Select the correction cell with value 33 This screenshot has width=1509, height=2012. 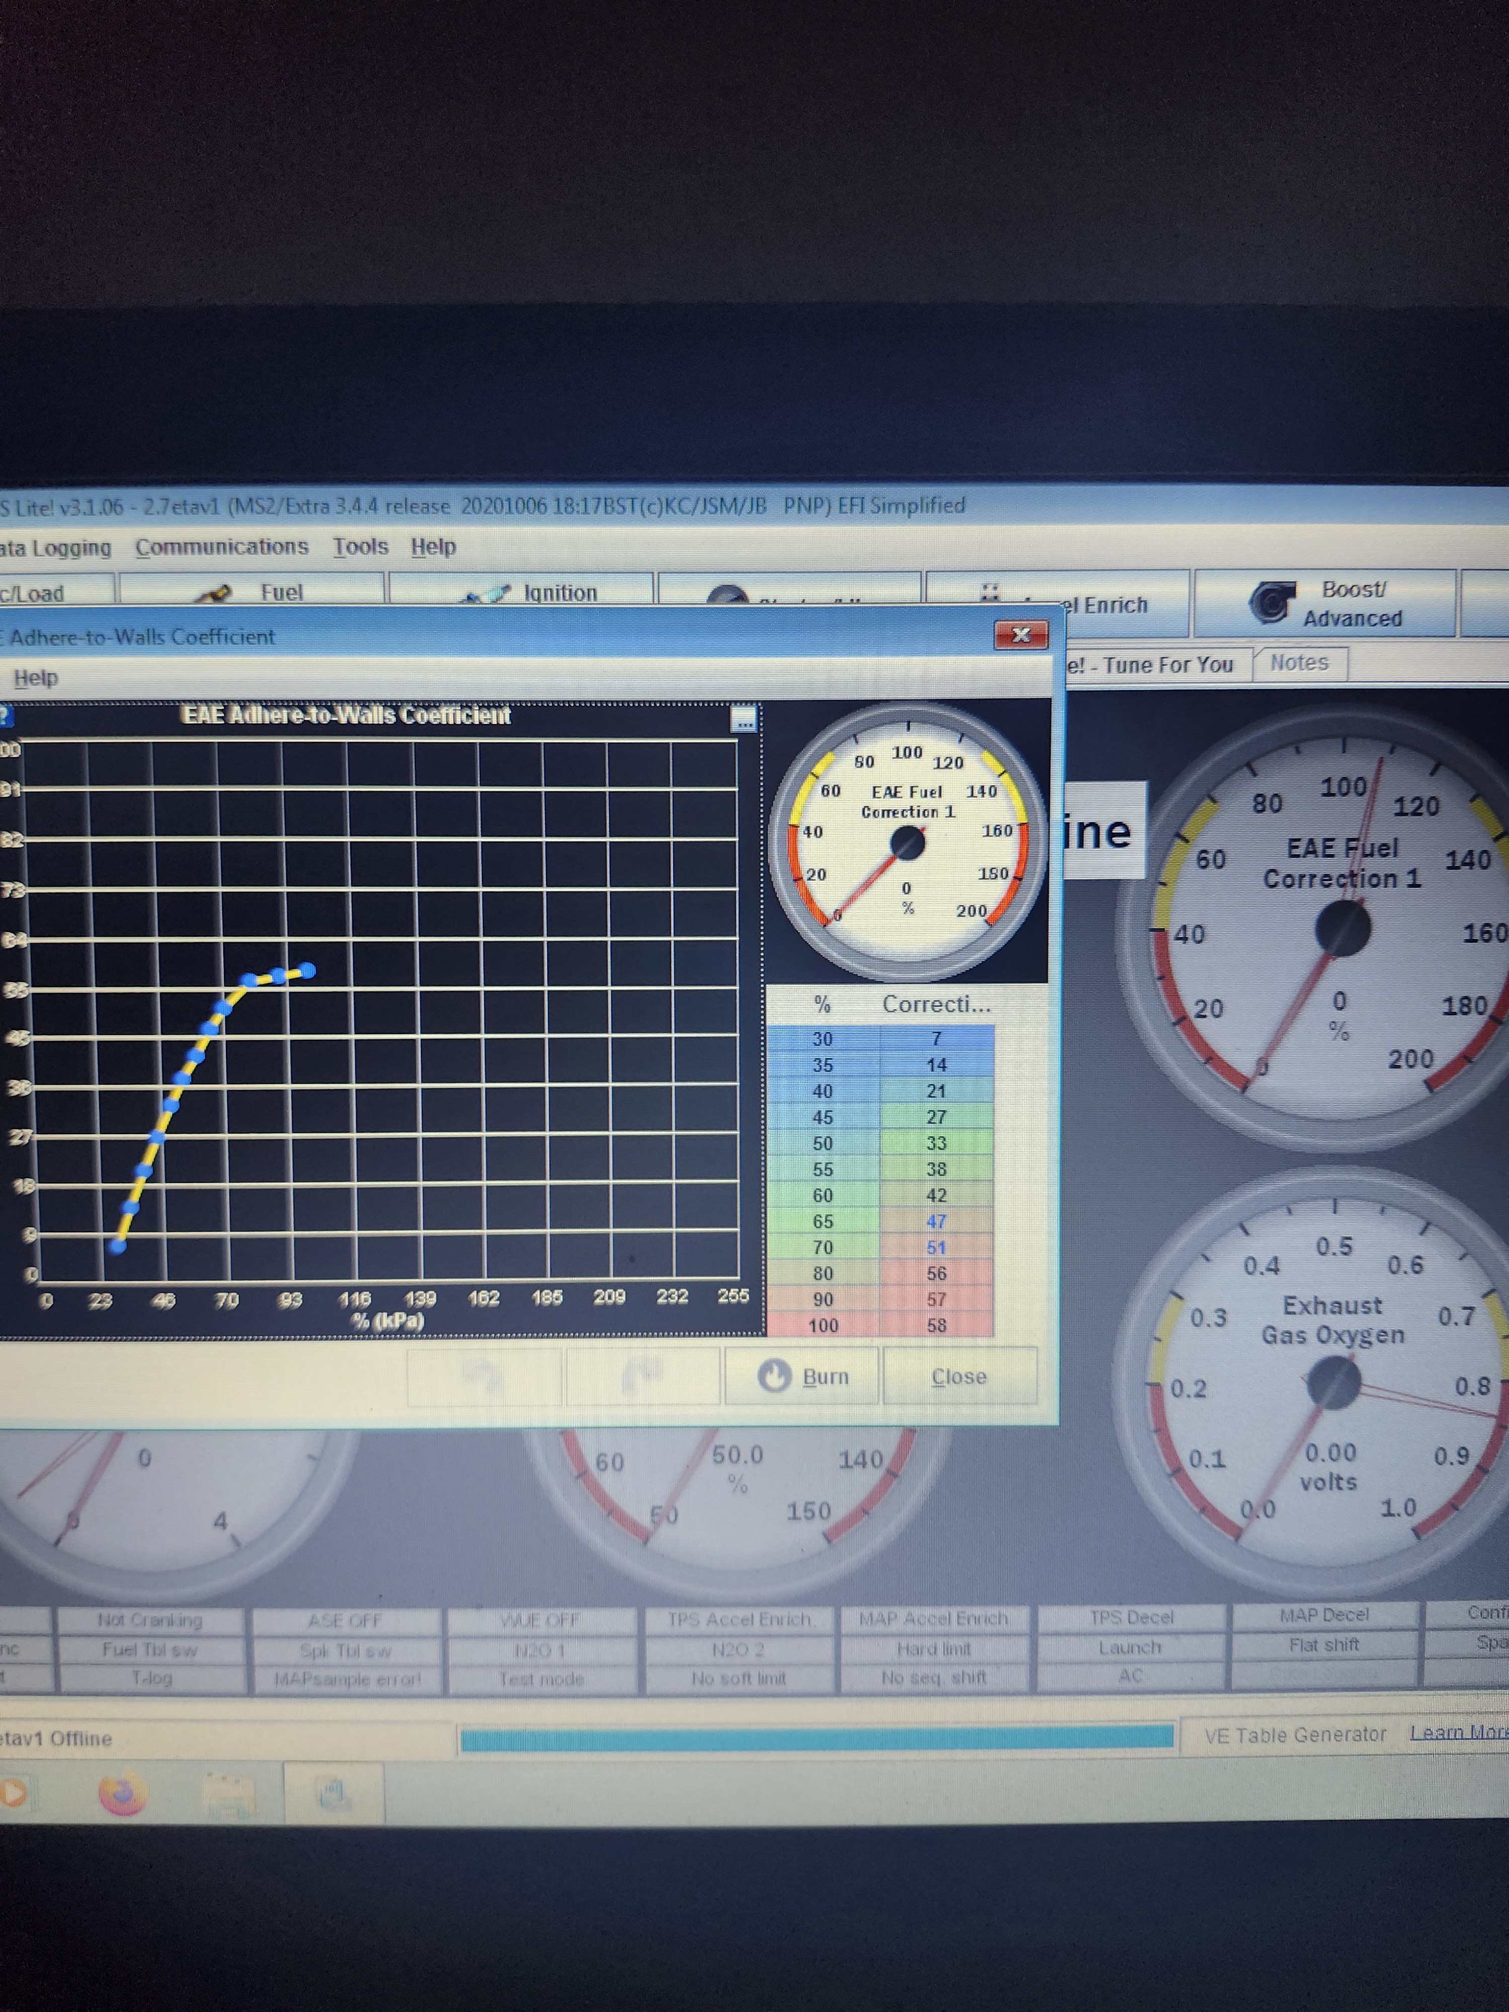pos(937,1142)
